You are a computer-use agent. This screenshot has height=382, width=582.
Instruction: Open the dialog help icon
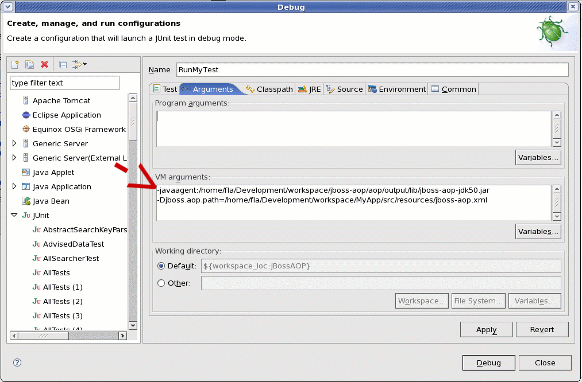click(17, 362)
